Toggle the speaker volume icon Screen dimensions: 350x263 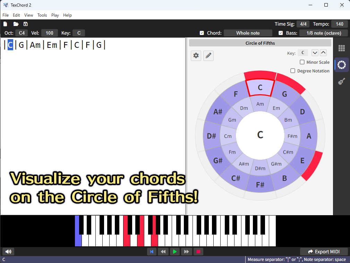[x=8, y=252]
